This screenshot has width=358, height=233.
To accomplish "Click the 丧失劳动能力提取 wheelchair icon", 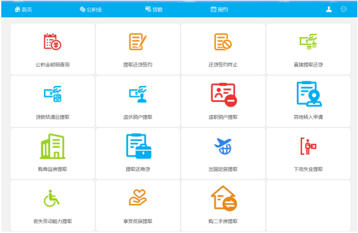I will 52,198.
